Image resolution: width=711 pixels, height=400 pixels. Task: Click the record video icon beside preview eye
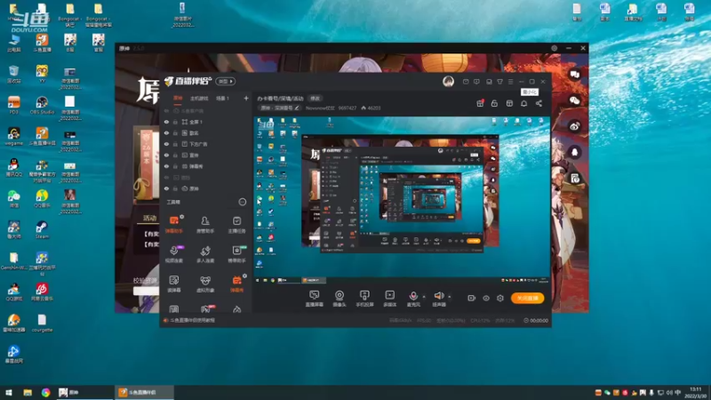tap(472, 298)
